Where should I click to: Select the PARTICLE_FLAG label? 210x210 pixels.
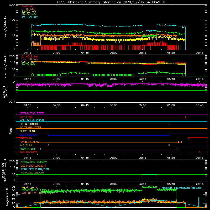point(29,142)
